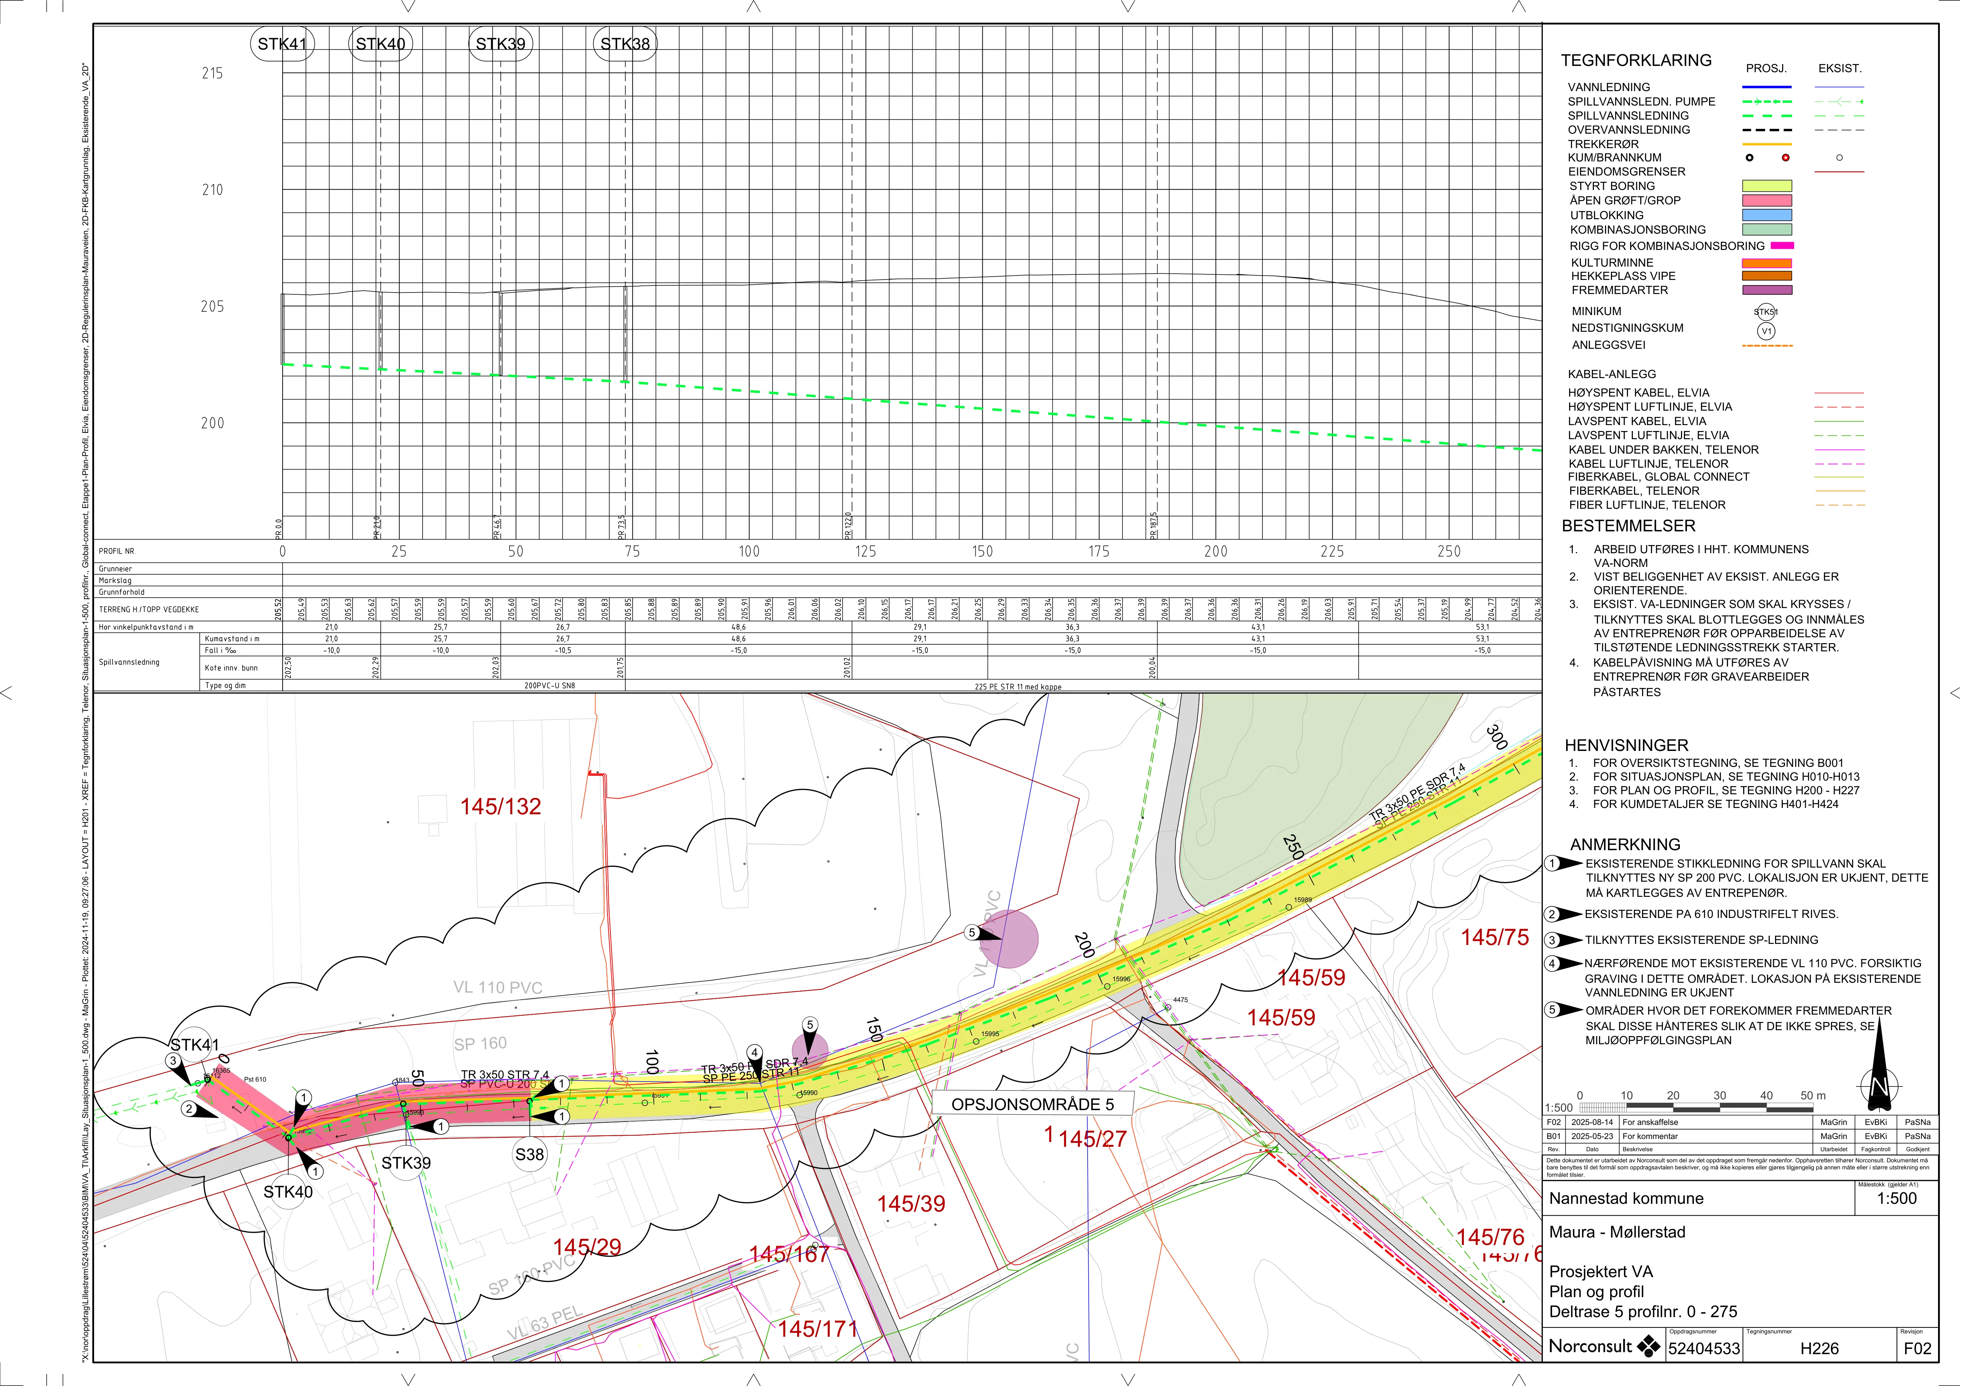
Task: Click property number 145/171 on the plan
Action: (818, 1329)
